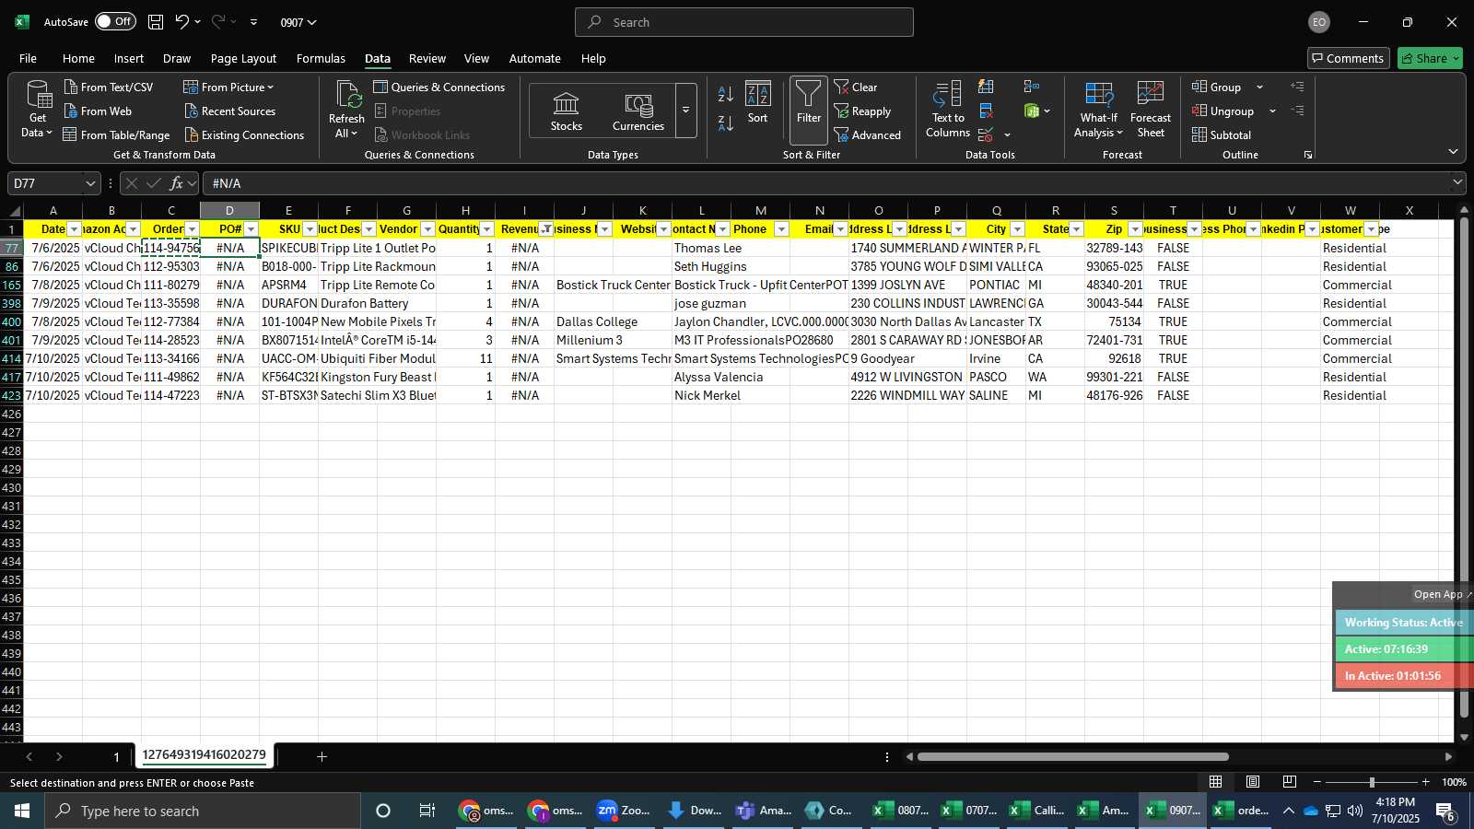Open Existing Connections

(x=244, y=134)
